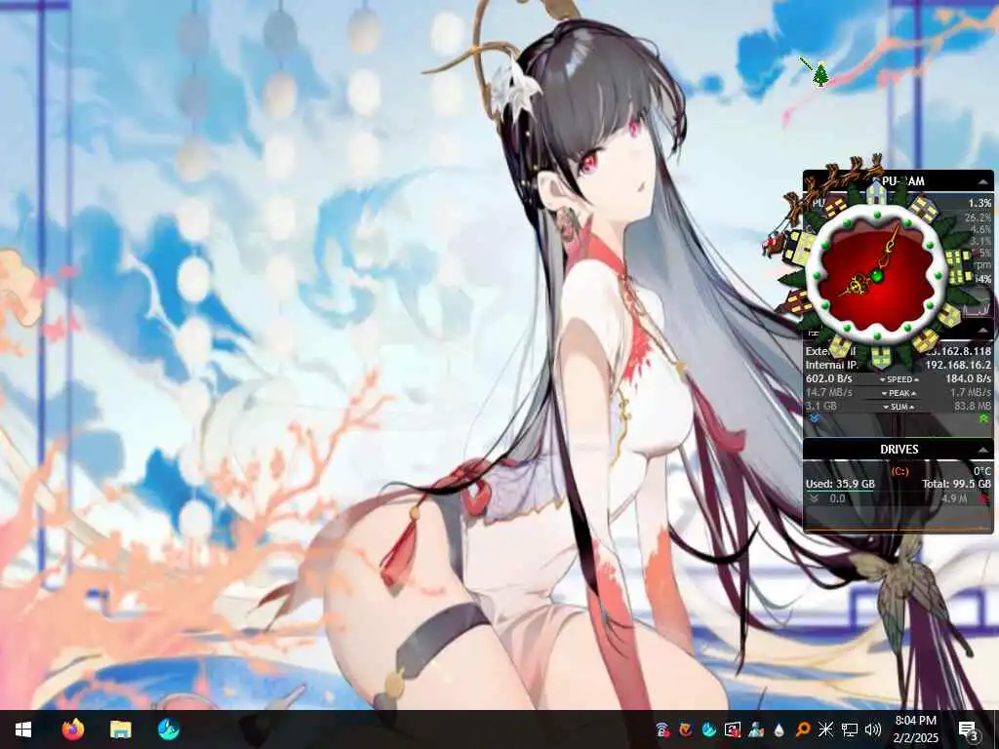Click the 83.8 MB sum value
Viewport: 999px width, 749px height.
(973, 406)
